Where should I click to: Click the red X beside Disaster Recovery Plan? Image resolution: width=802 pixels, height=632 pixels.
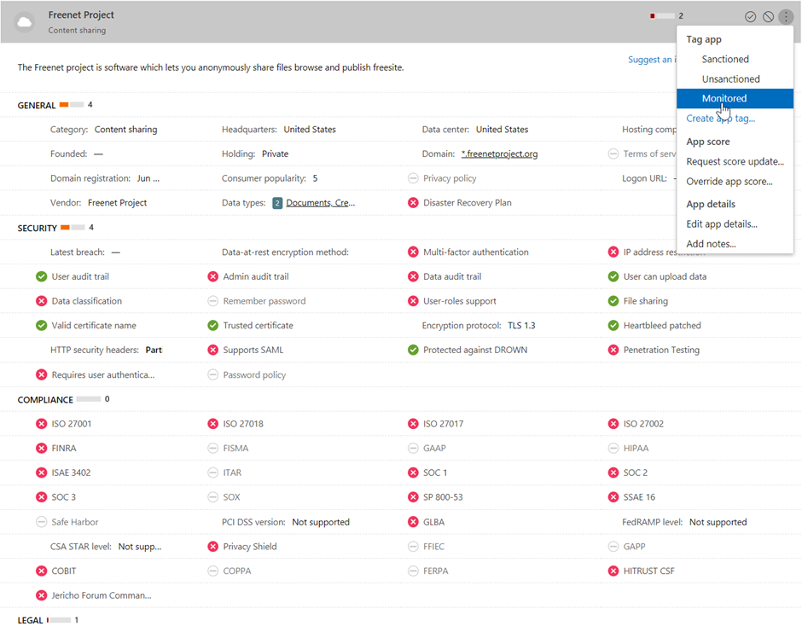click(413, 203)
